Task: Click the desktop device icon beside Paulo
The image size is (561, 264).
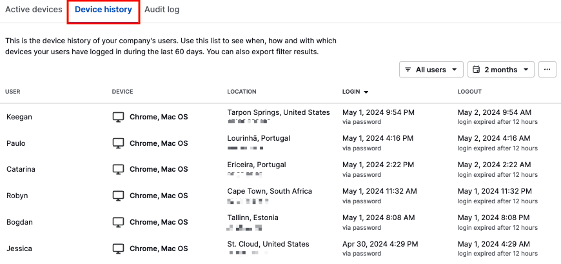Action: [118, 143]
